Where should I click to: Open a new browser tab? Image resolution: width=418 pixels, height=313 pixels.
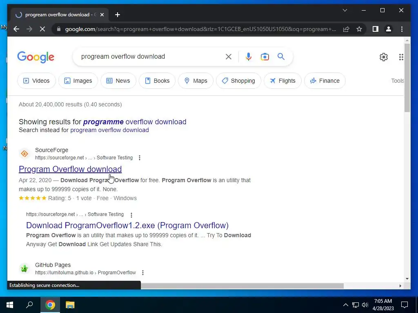[118, 15]
